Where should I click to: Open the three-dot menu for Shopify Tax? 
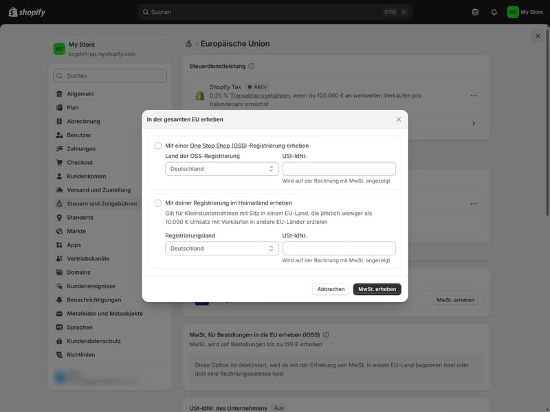click(474, 96)
